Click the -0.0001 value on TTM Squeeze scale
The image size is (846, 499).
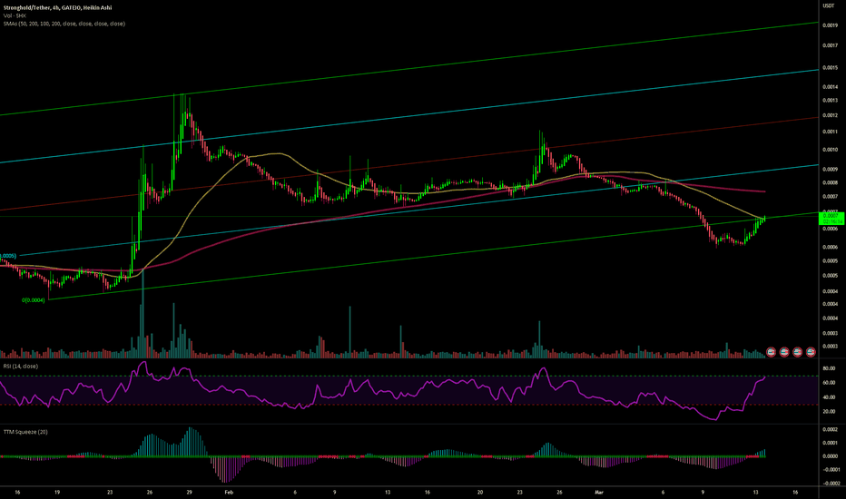tap(831, 469)
